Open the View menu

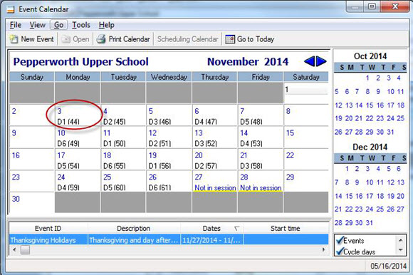38,25
